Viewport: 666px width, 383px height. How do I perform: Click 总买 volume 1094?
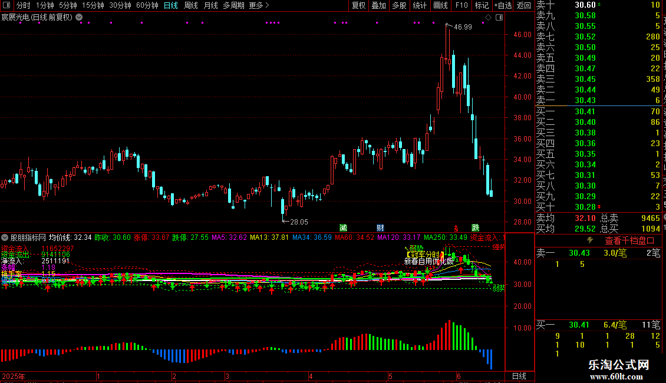click(650, 229)
